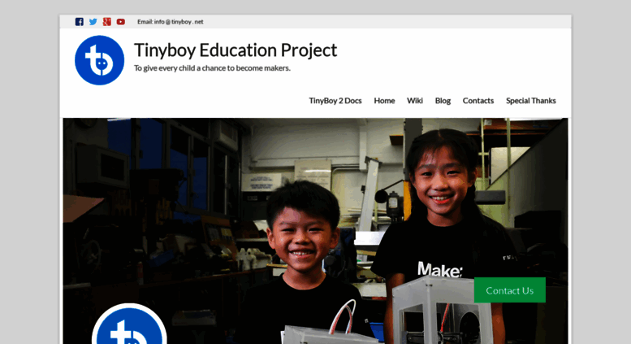This screenshot has width=631, height=344.
Task: Open the Contacts menu item
Action: (x=478, y=100)
